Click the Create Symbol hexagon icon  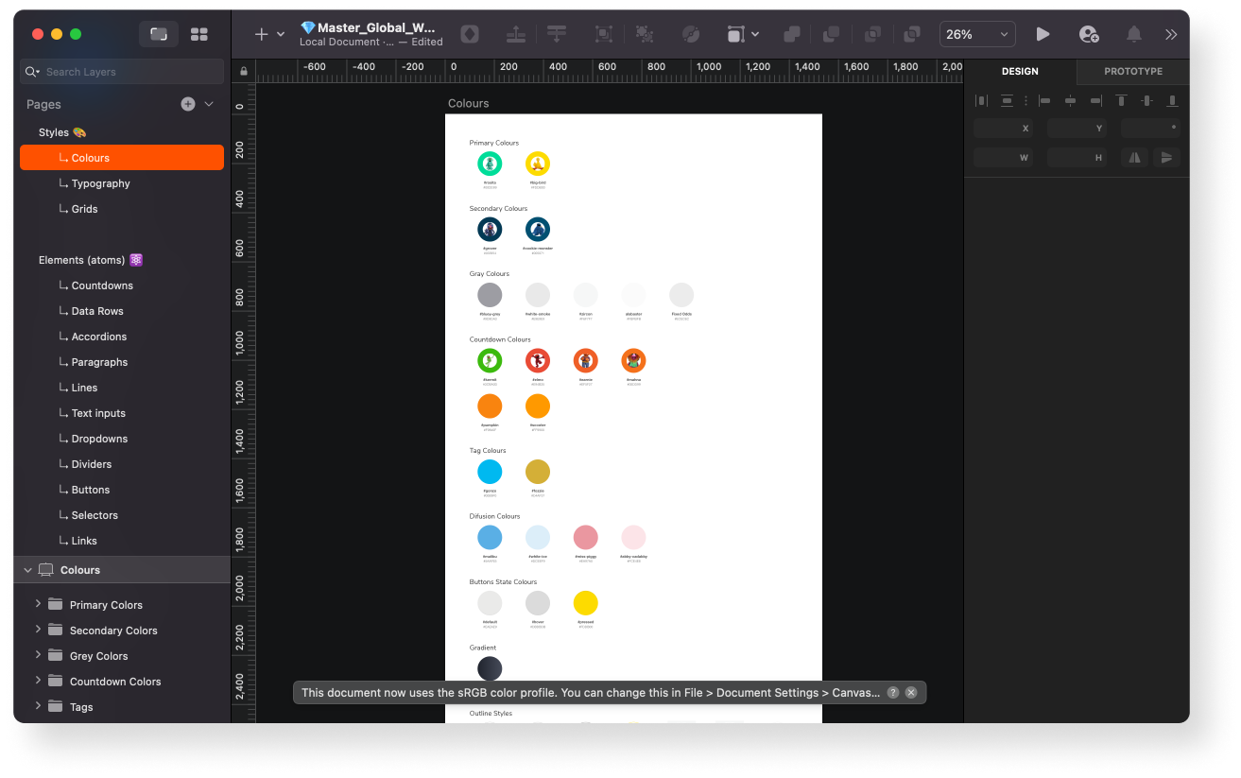click(470, 34)
